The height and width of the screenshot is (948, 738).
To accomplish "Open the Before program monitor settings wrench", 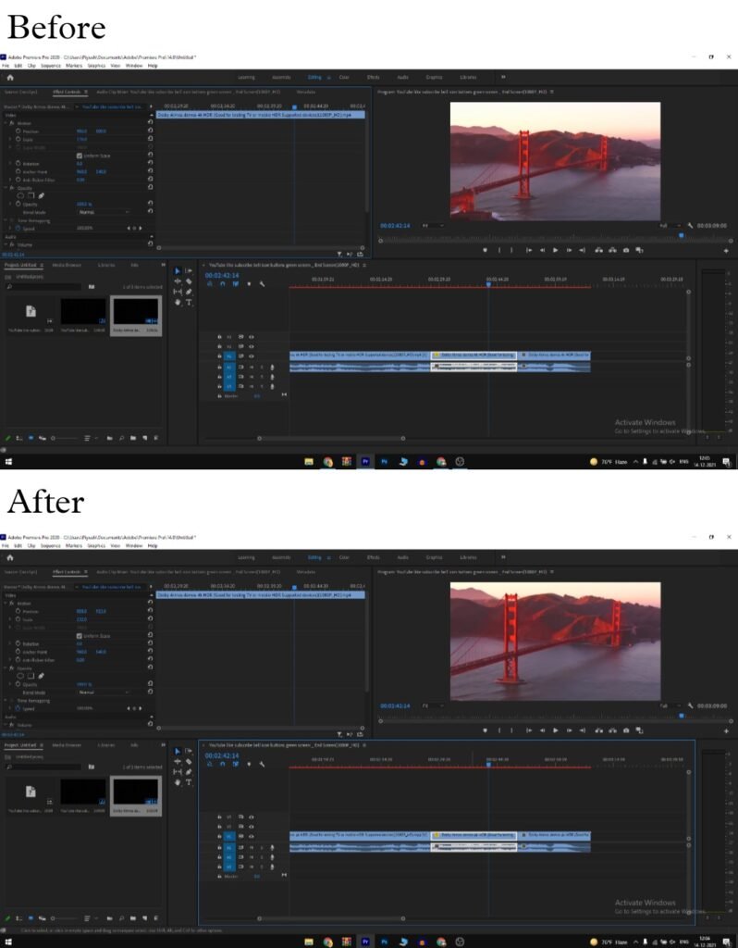I will pos(690,226).
